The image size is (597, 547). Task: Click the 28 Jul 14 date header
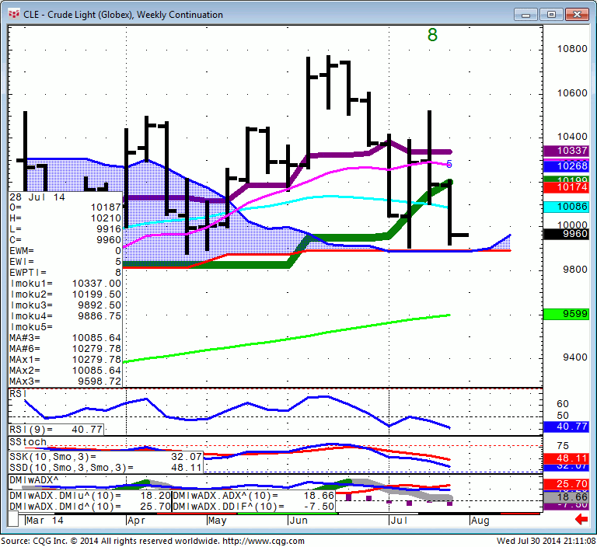point(37,197)
